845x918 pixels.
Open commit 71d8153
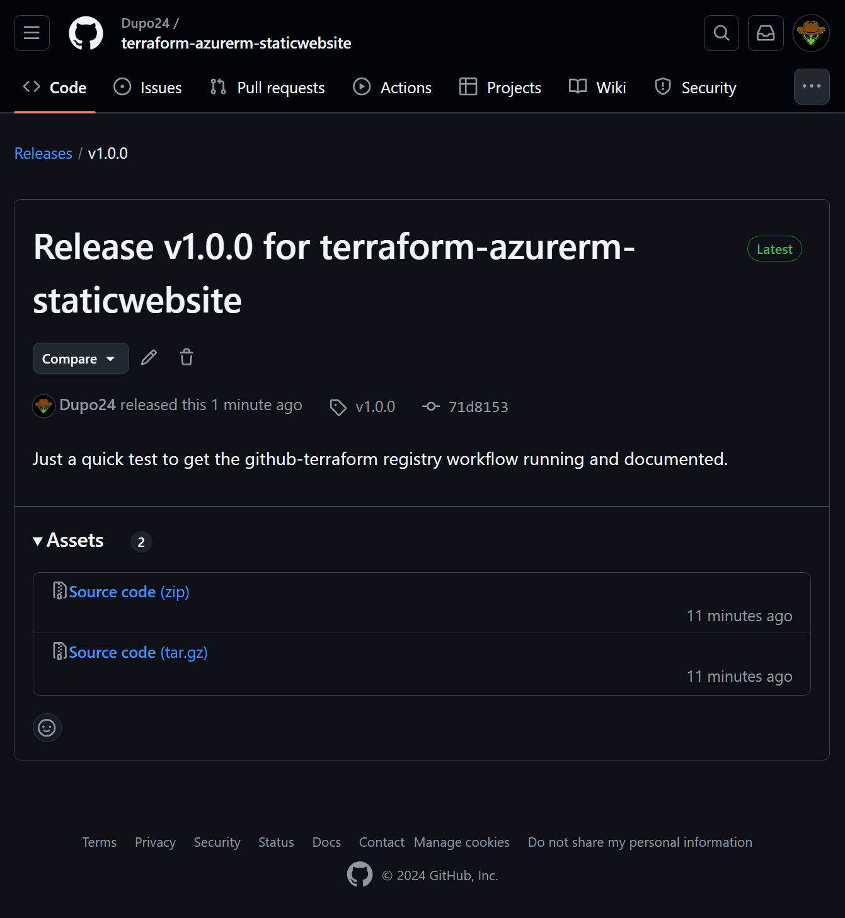click(478, 407)
